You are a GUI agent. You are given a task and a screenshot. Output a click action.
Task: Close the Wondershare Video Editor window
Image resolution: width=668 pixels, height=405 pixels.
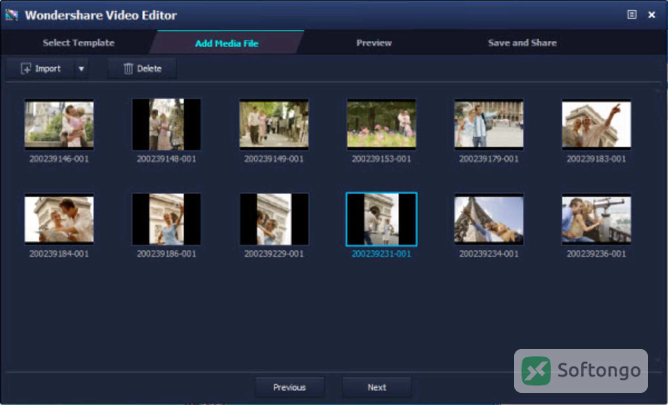click(x=652, y=15)
